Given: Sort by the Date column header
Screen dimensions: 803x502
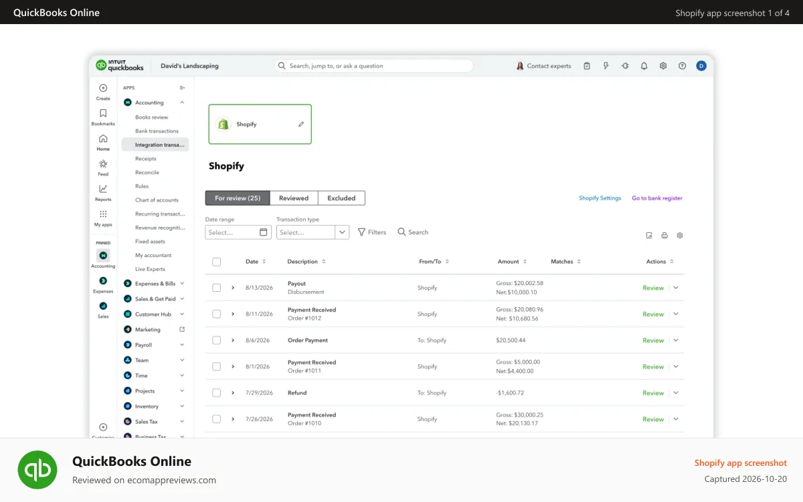Looking at the screenshot, I should pyautogui.click(x=256, y=262).
